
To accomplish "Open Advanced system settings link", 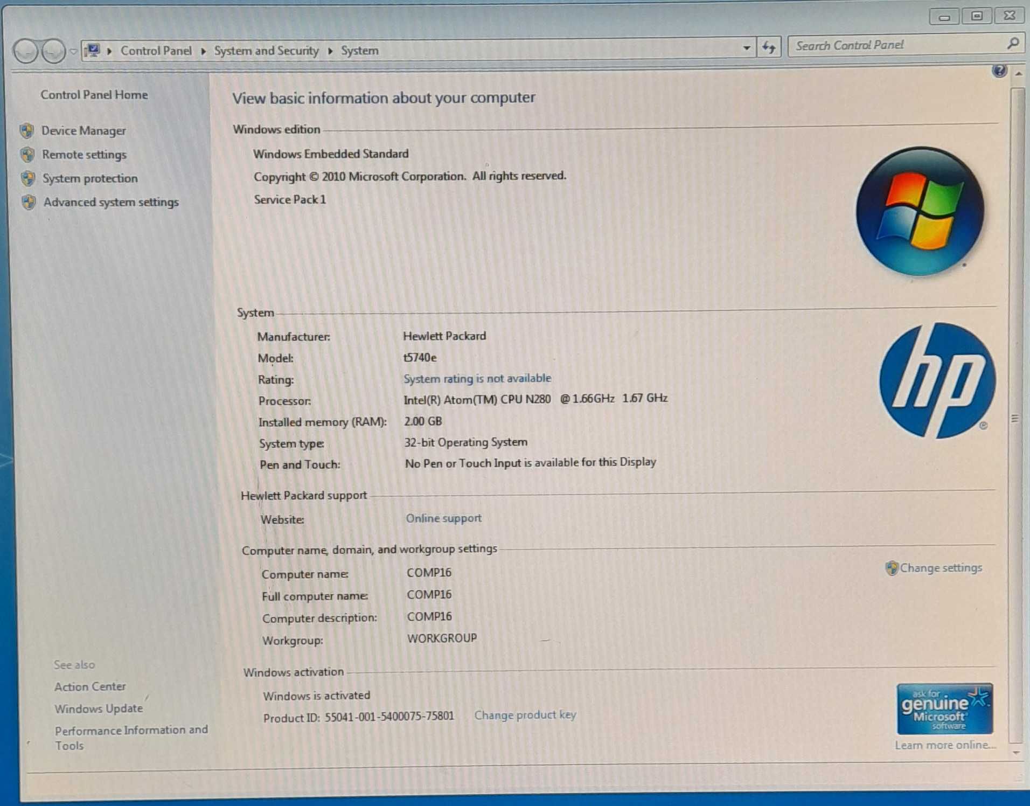I will [111, 202].
